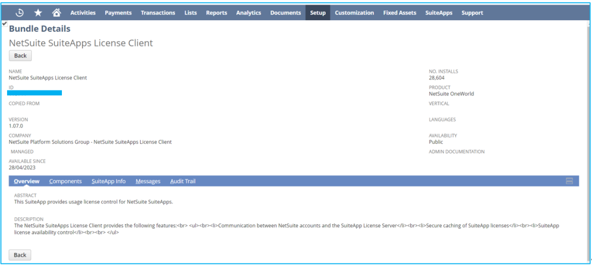Open the Shortcuts star icon

[38, 13]
